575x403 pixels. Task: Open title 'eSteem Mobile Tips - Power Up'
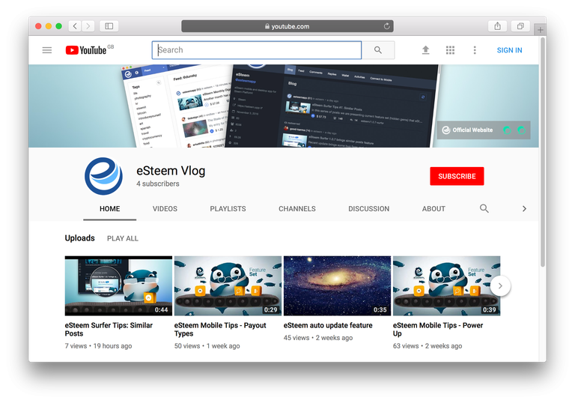pos(438,330)
